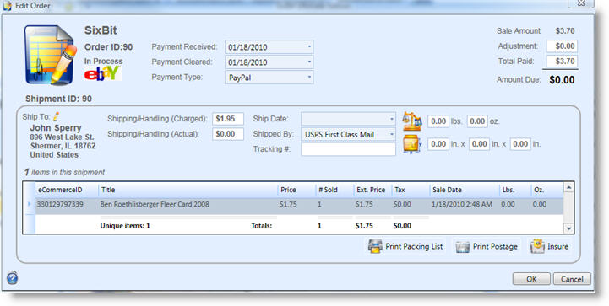Click the package dimensions box icon
The height and width of the screenshot is (306, 609).
pyautogui.click(x=412, y=144)
